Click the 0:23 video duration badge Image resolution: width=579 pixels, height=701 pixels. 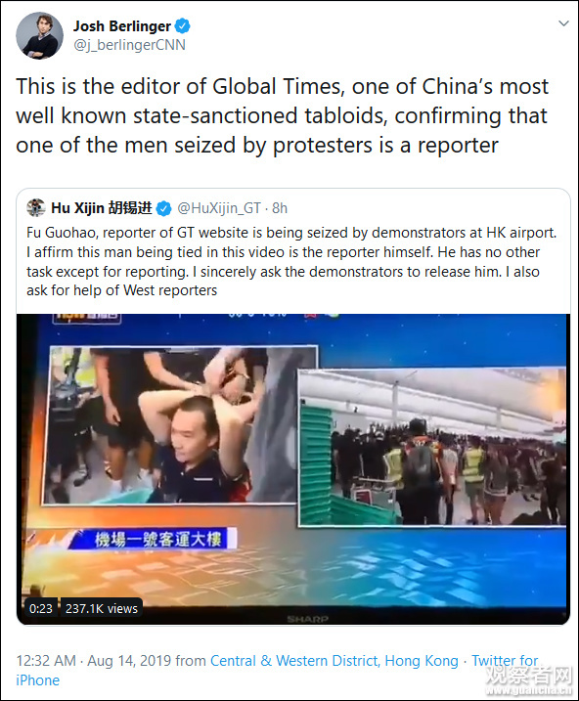click(x=41, y=608)
